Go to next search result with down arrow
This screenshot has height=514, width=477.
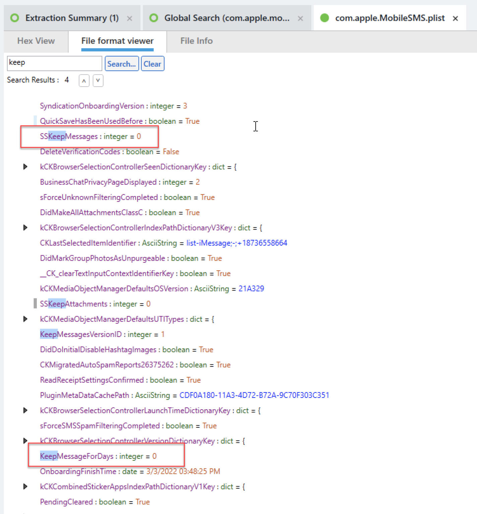click(x=98, y=81)
